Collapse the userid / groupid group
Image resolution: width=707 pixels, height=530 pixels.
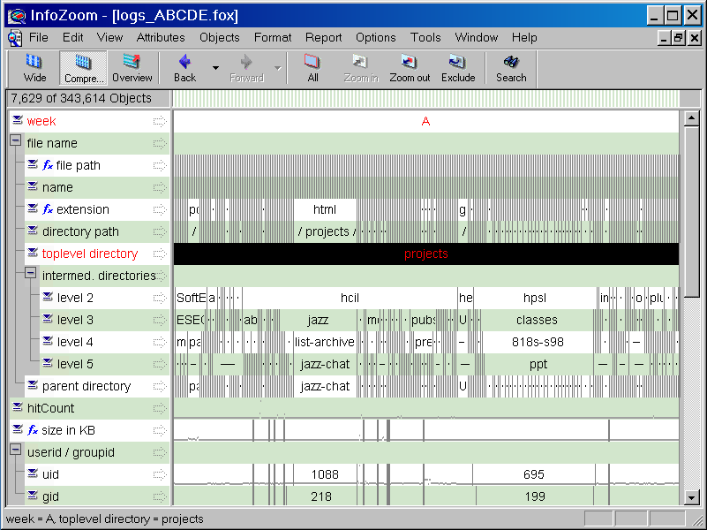(15, 450)
